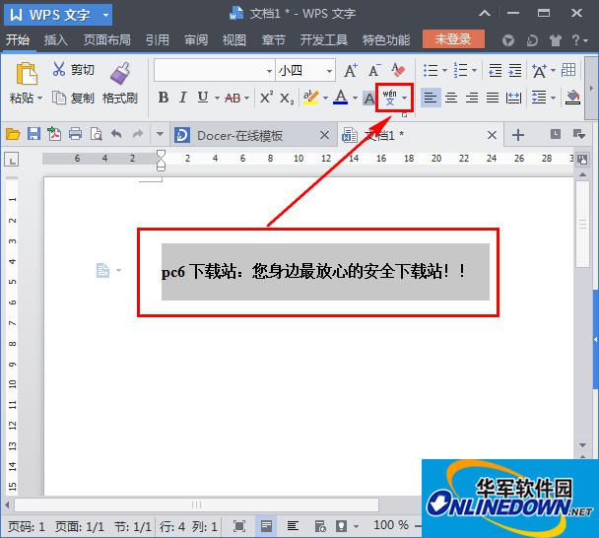The width and height of the screenshot is (599, 538).
Task: Click the pinyin guide wén icon
Action: pos(389,98)
